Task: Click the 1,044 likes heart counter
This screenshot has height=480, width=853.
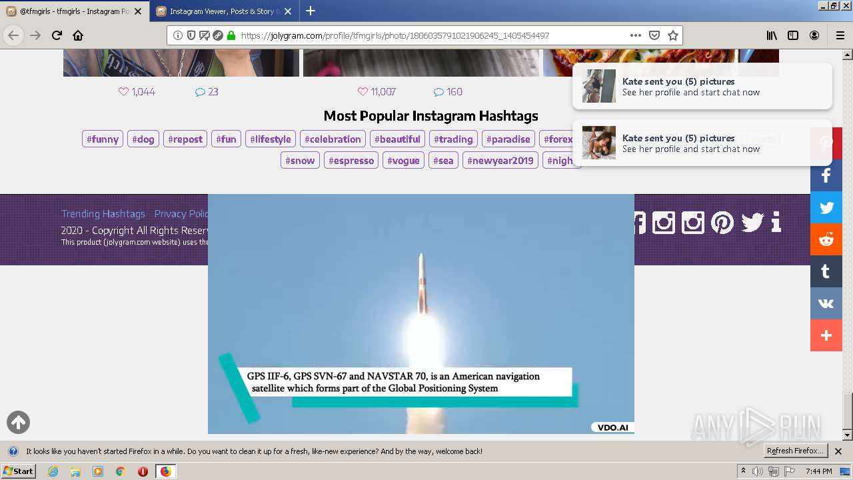Action: [137, 92]
